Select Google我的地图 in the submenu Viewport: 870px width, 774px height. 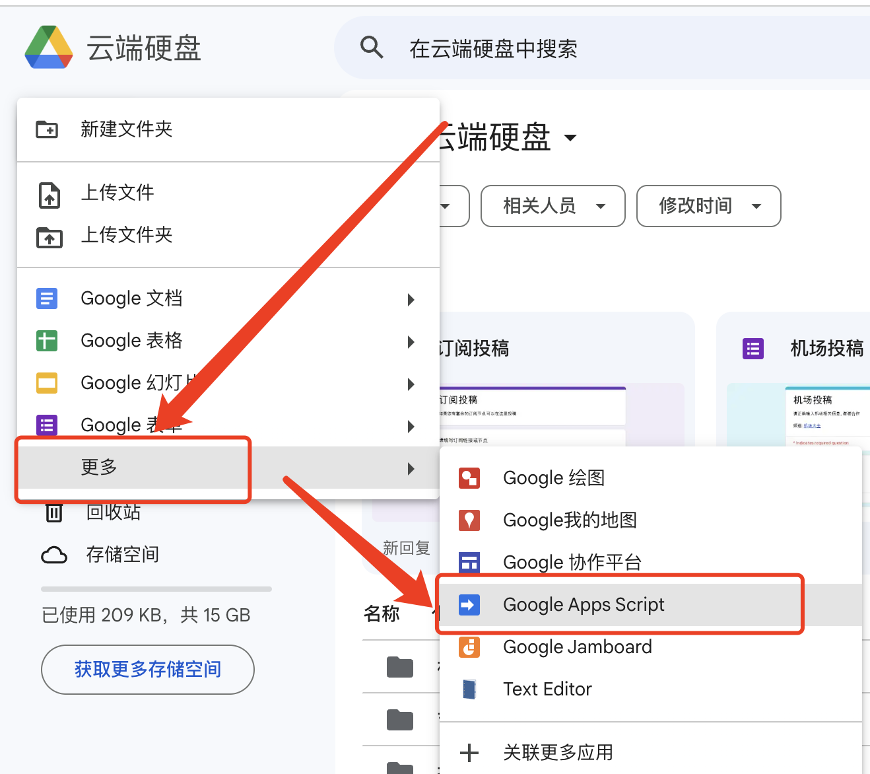pyautogui.click(x=570, y=520)
